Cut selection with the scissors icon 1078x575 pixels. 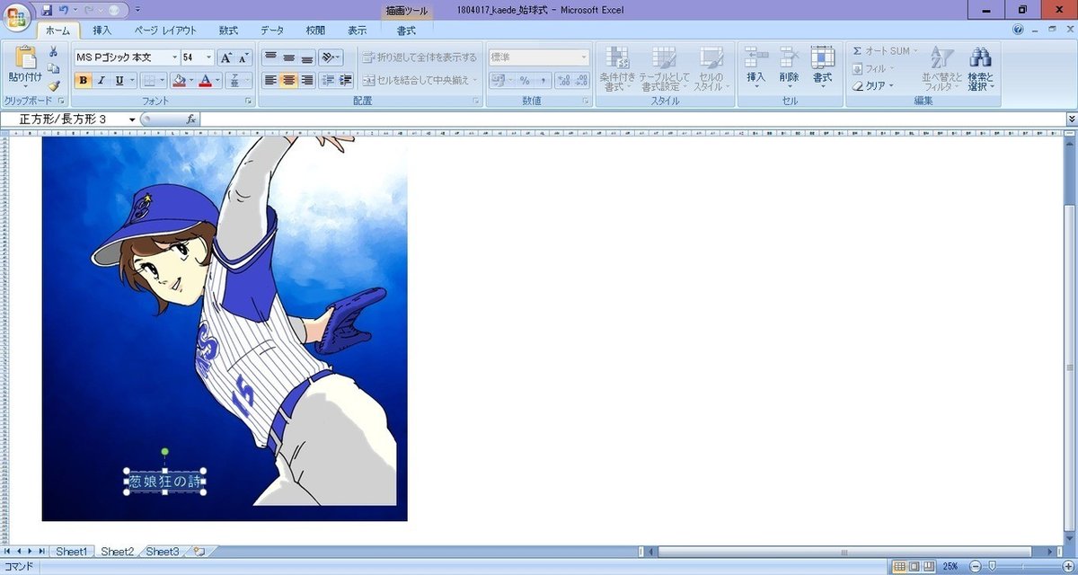coord(54,51)
